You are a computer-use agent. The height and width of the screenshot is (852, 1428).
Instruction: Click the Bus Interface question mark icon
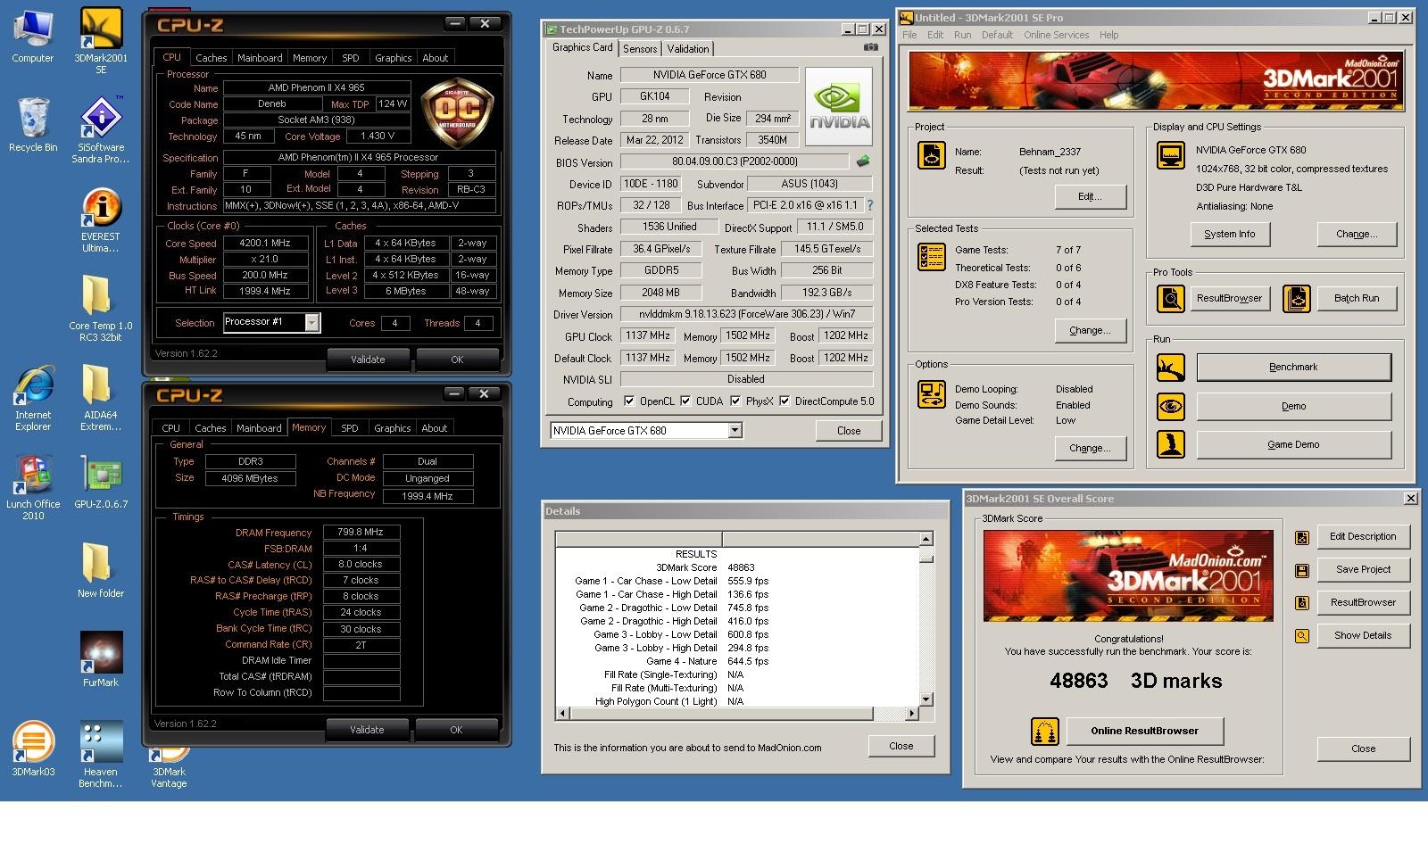pyautogui.click(x=870, y=205)
